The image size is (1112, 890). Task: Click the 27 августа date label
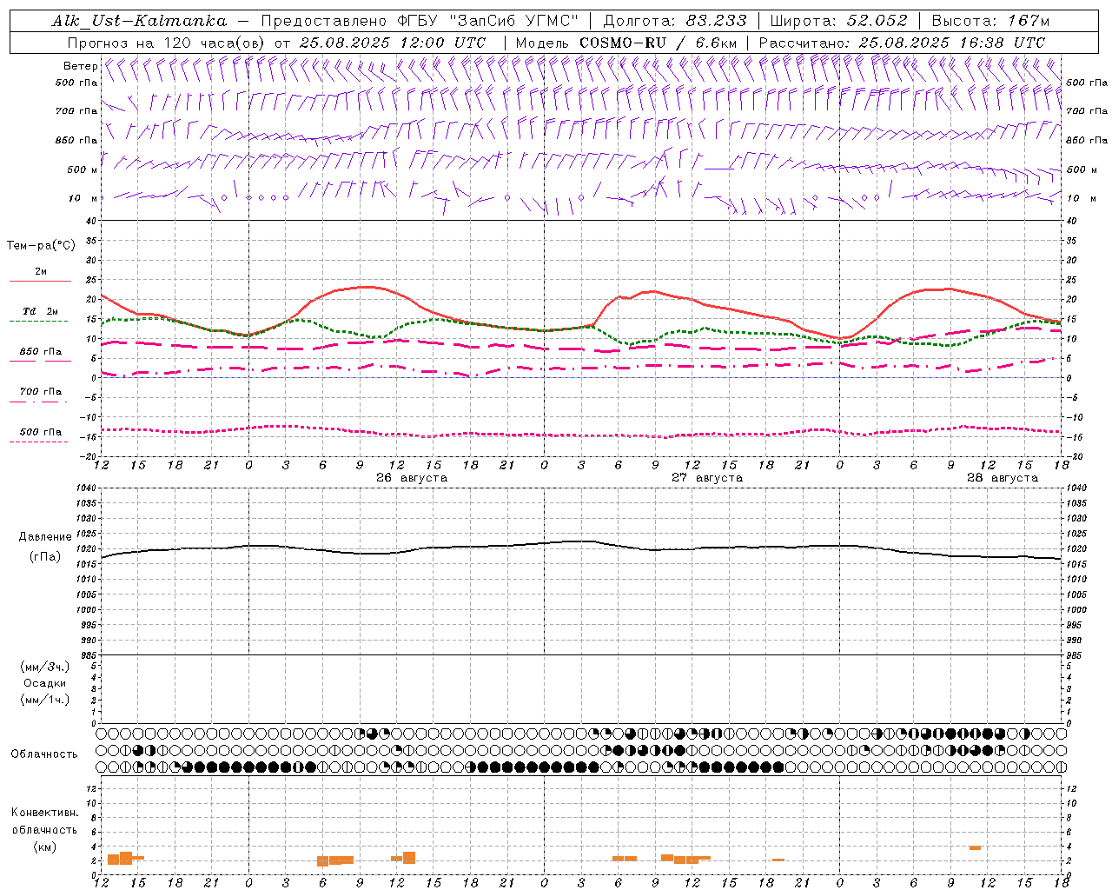pyautogui.click(x=707, y=478)
